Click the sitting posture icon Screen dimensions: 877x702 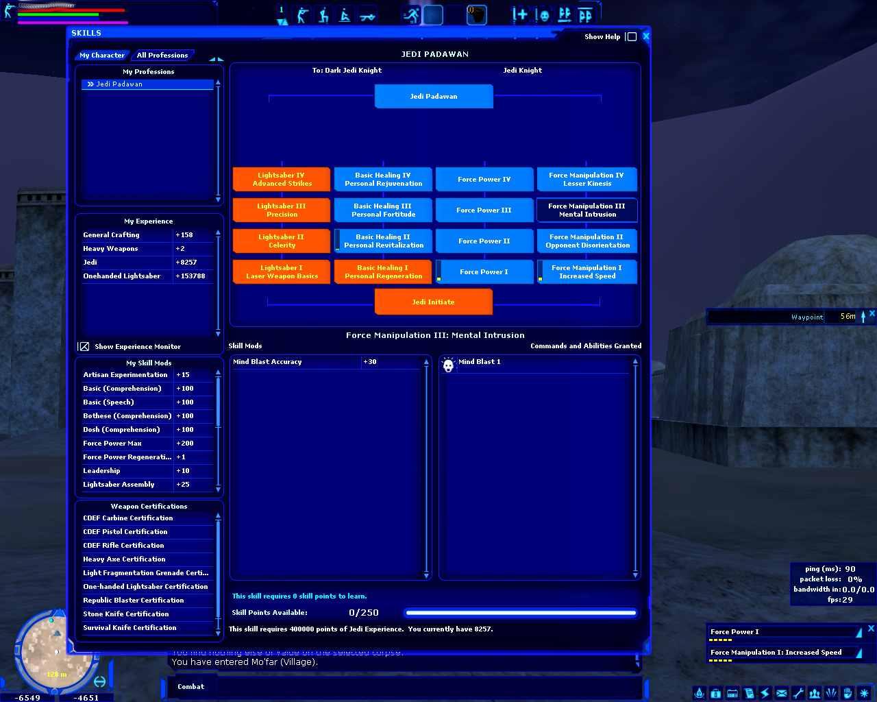point(345,14)
